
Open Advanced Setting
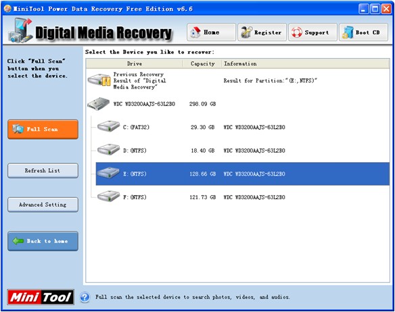point(43,205)
